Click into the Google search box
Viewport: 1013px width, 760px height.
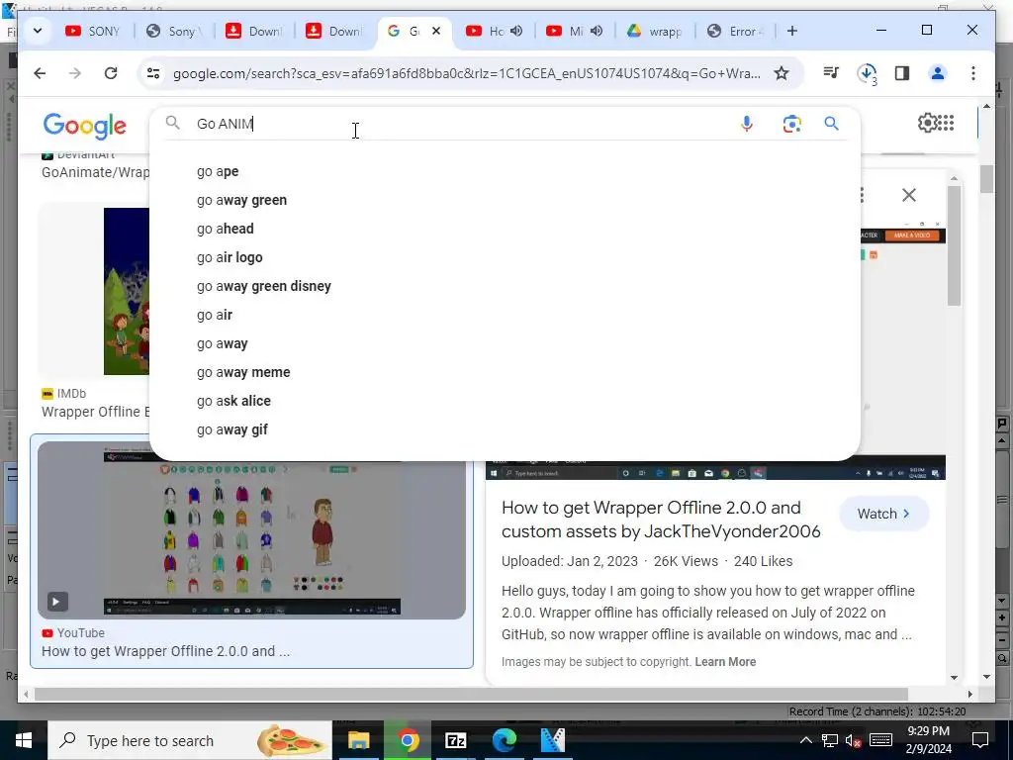(x=452, y=124)
